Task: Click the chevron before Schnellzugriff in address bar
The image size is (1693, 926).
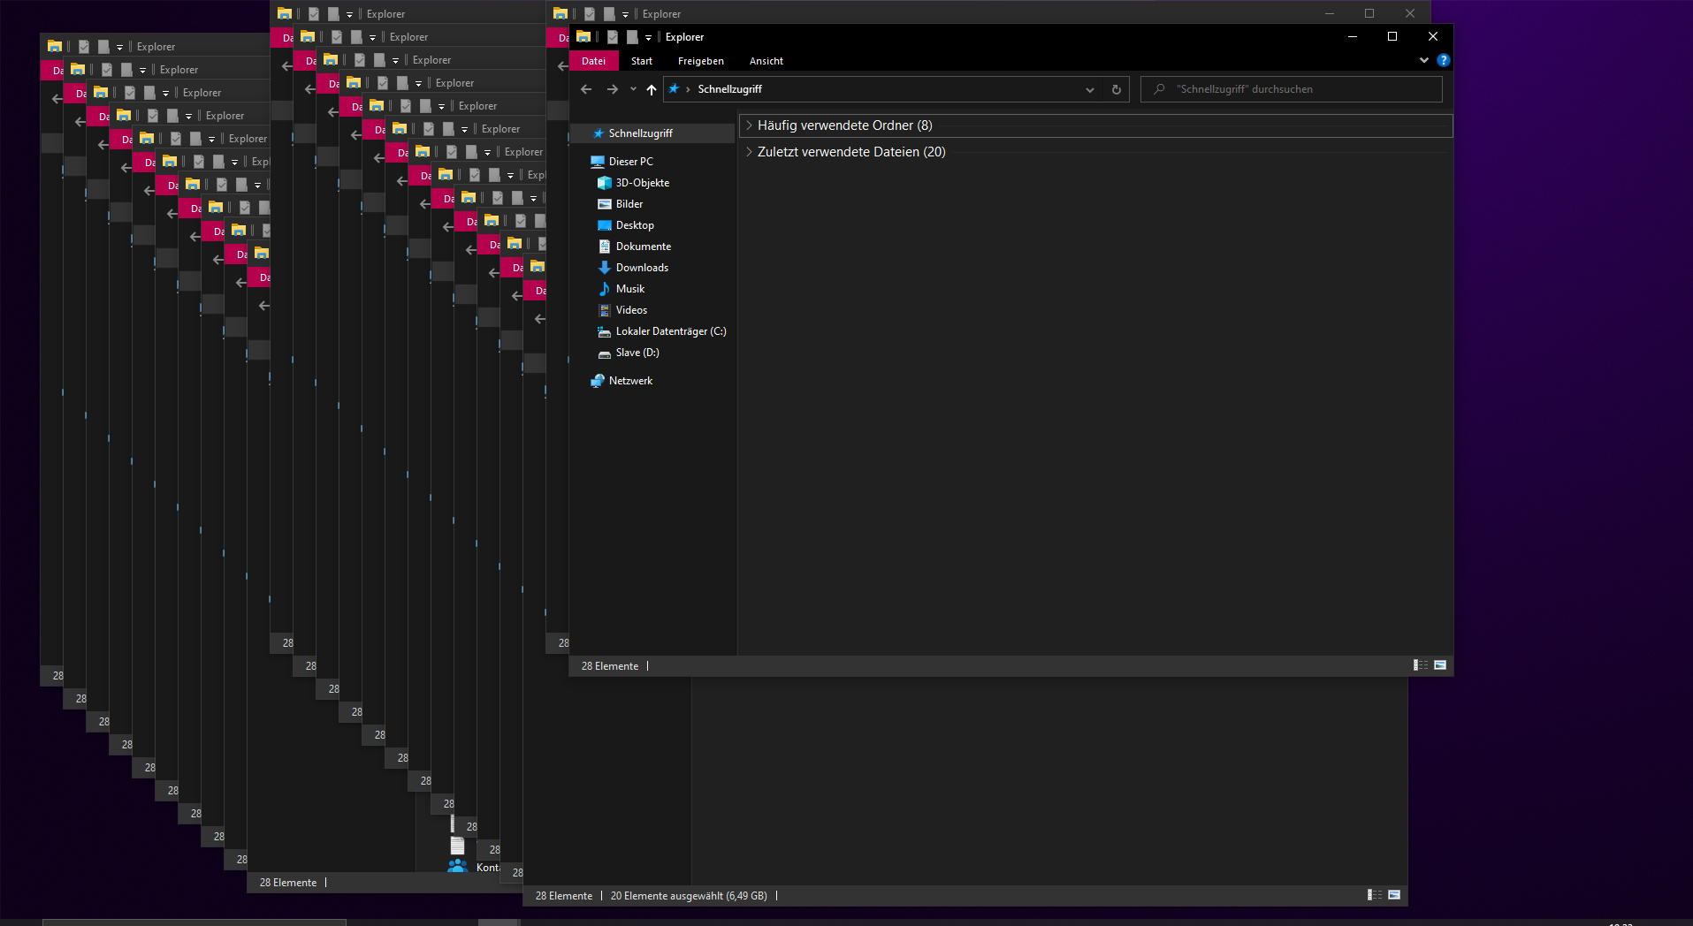Action: tap(688, 89)
